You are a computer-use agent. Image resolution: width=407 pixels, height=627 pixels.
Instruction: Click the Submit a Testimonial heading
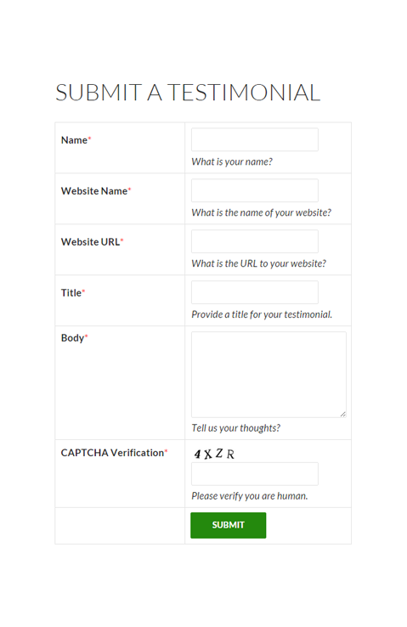[188, 93]
